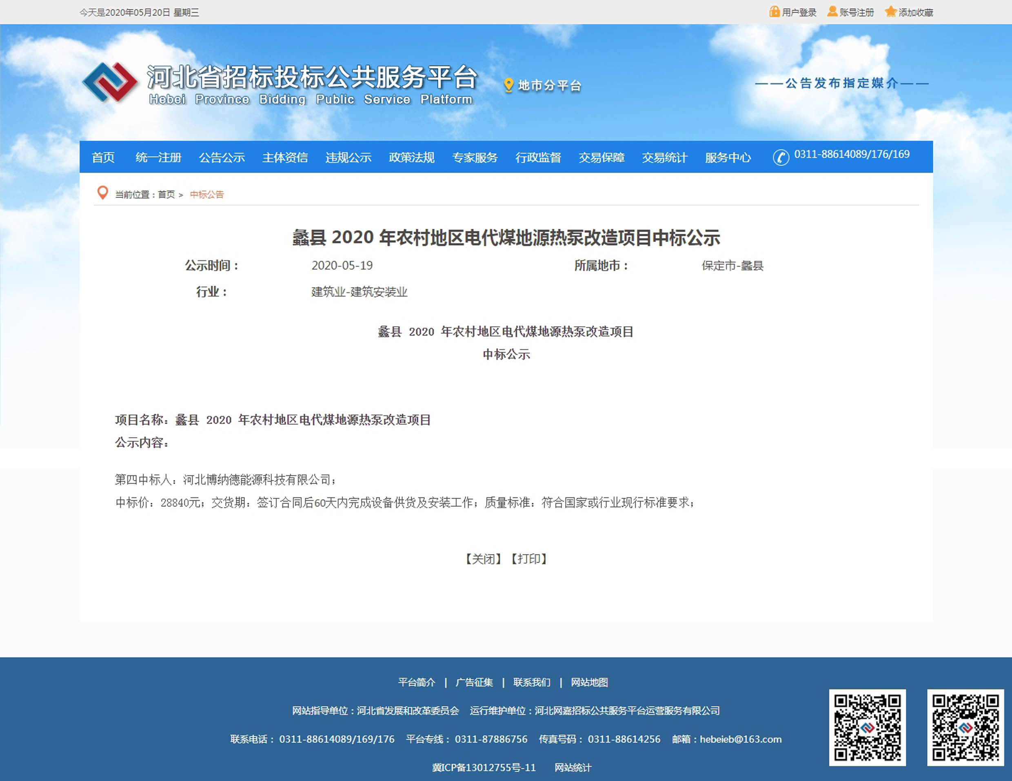The width and height of the screenshot is (1012, 781).
Task: Open the 专家服务 menu item
Action: tap(475, 158)
